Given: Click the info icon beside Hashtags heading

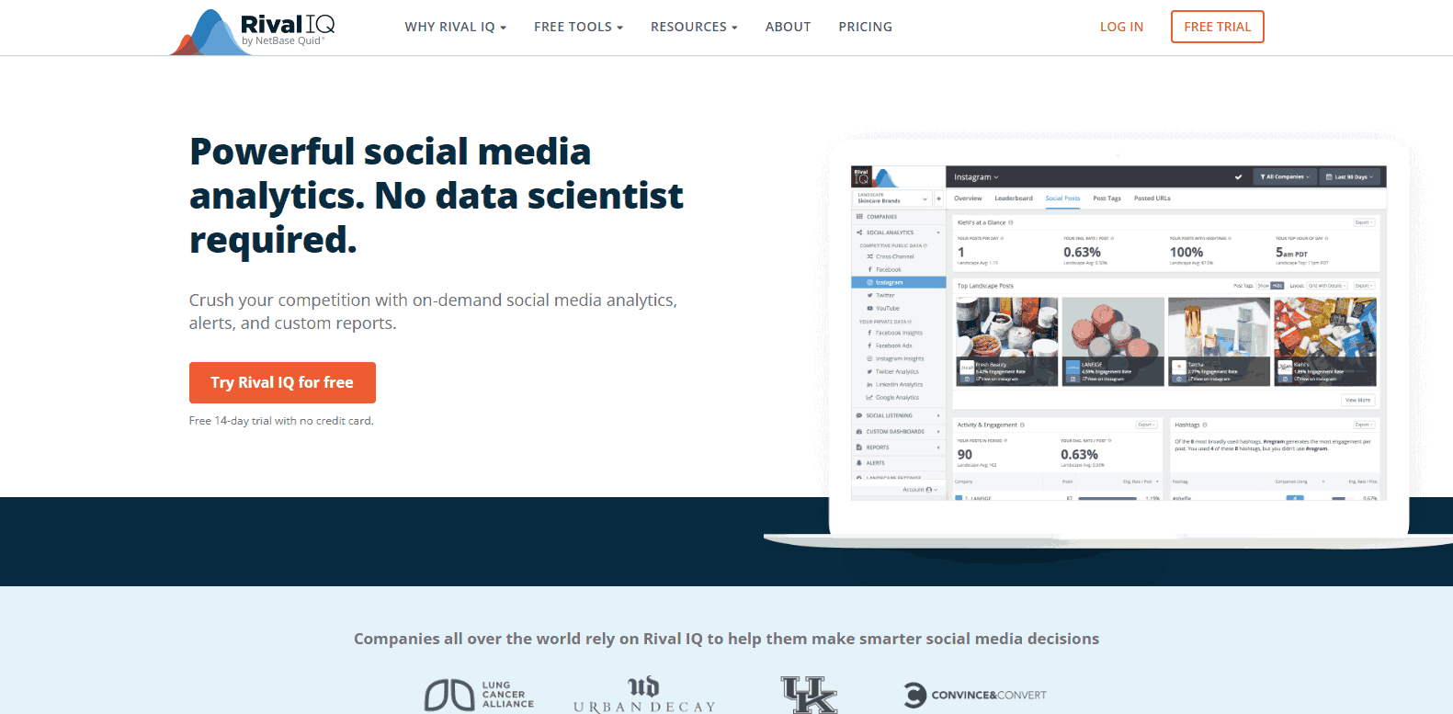Looking at the screenshot, I should tap(1205, 425).
